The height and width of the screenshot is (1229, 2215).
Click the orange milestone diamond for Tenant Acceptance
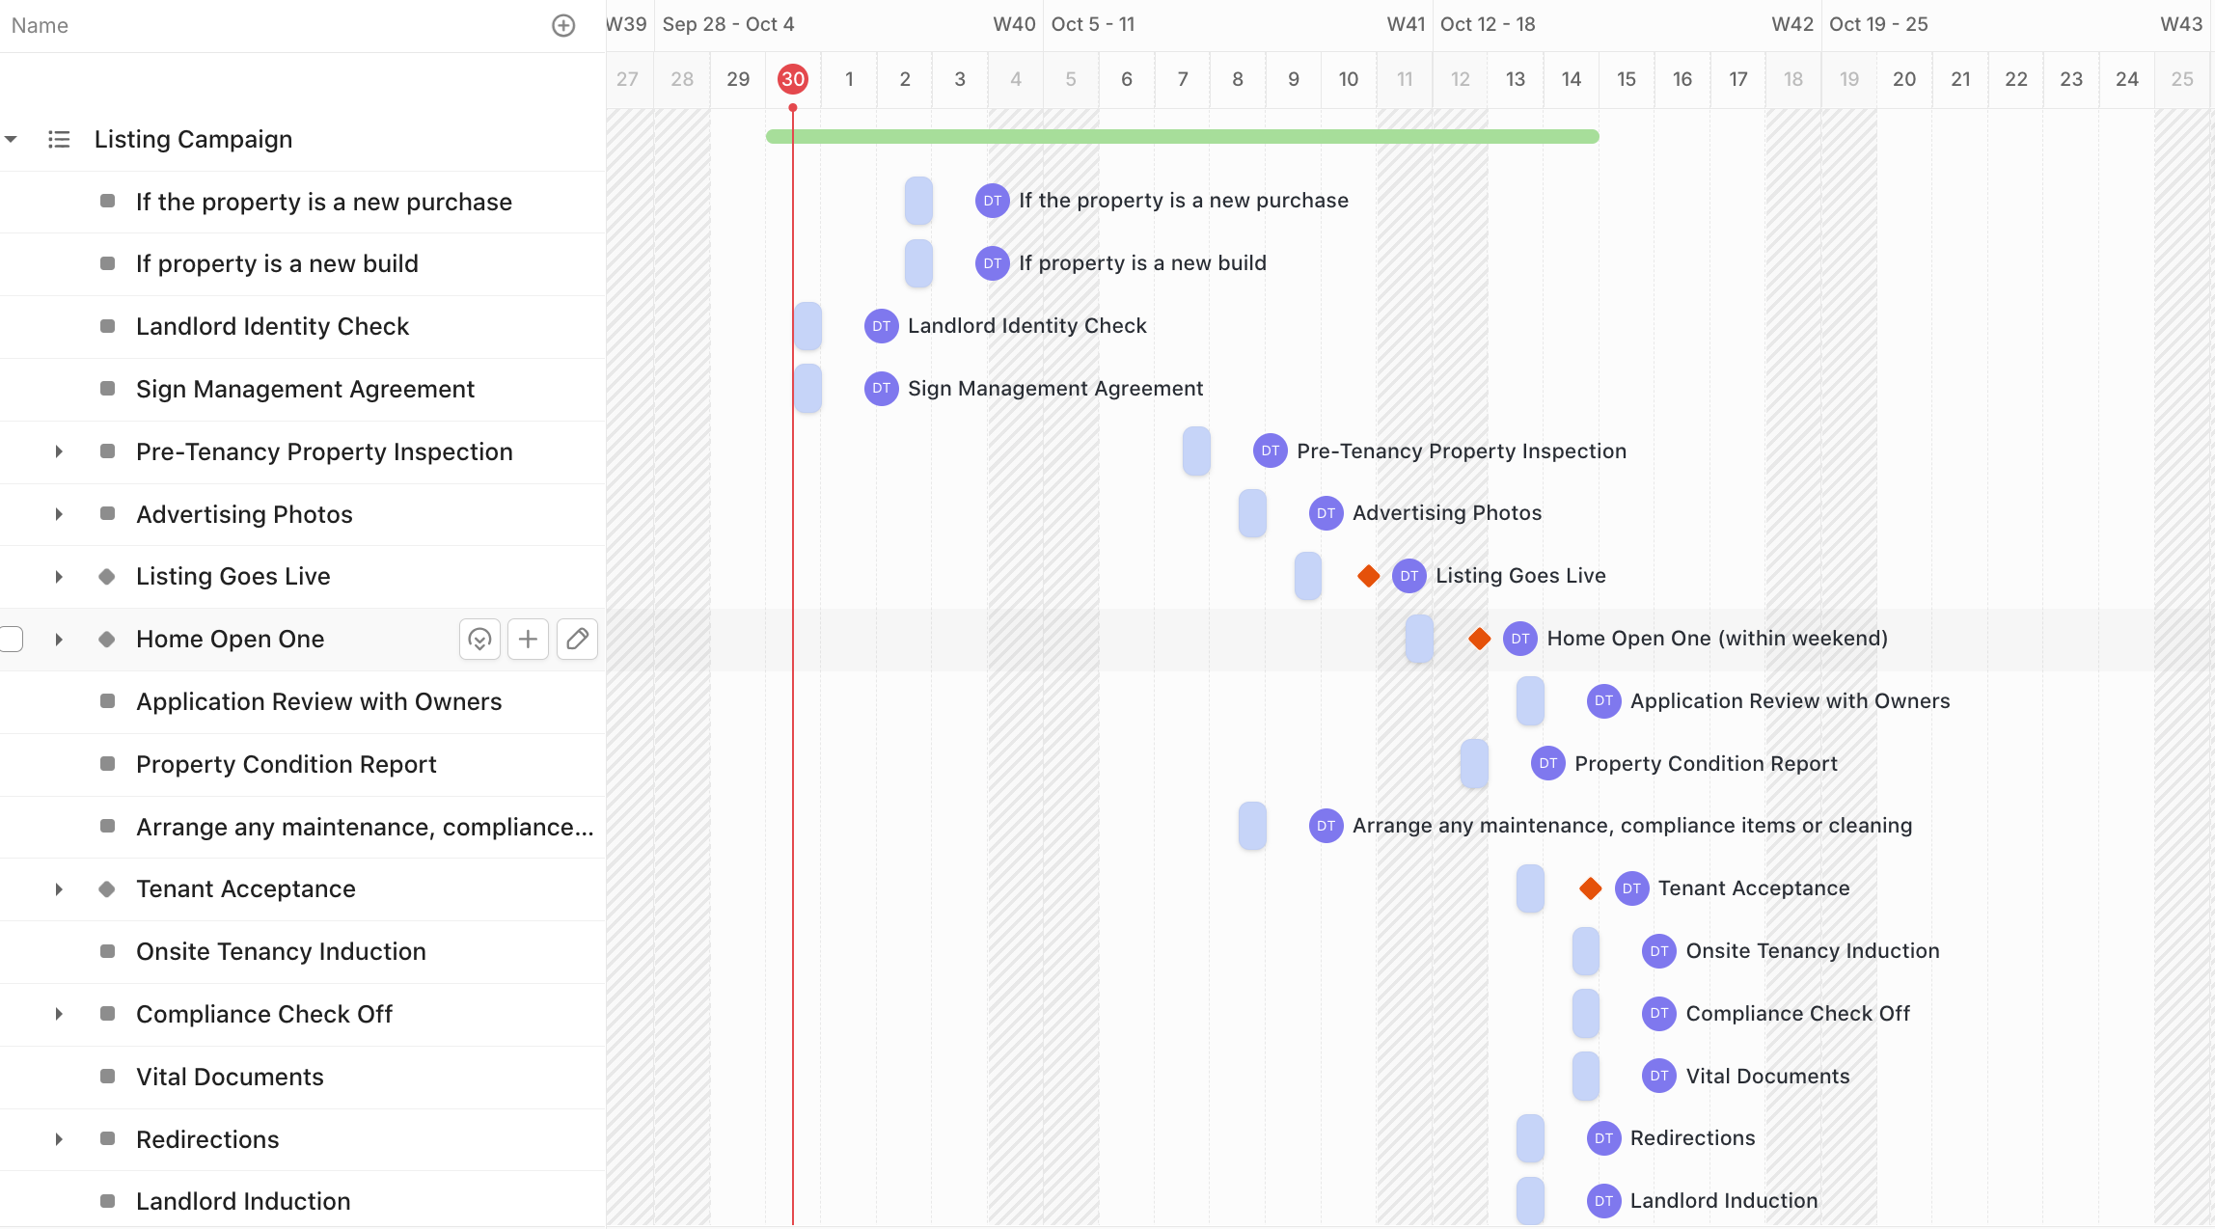click(x=1590, y=888)
